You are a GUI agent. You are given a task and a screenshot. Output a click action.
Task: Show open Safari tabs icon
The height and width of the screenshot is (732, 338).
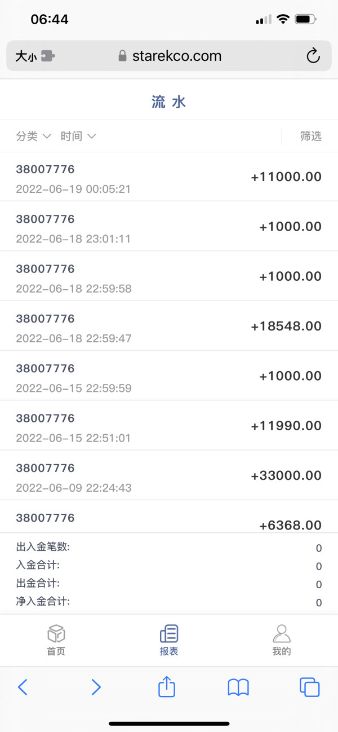309,686
